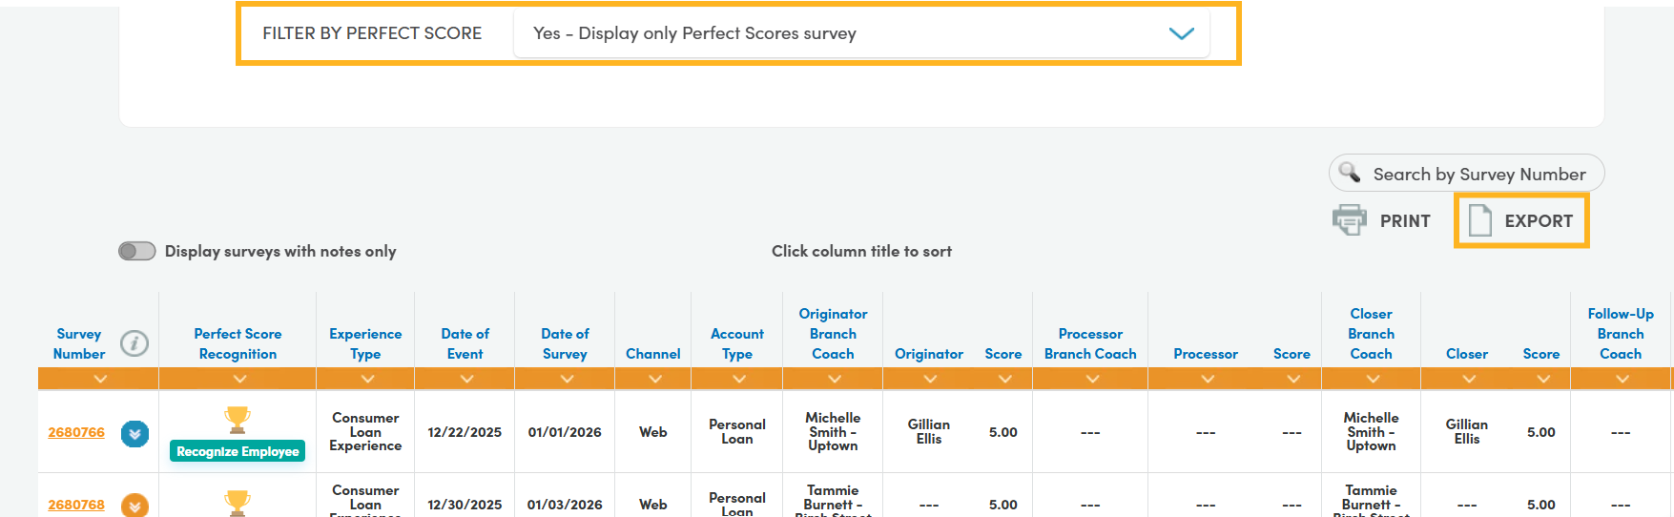1674x517 pixels.
Task: Open the Channel column filter arrow
Action: coord(654,379)
